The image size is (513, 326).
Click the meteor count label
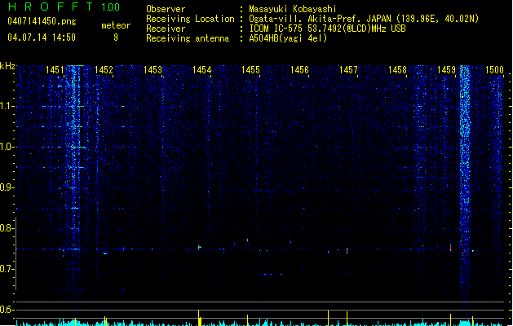(116, 25)
